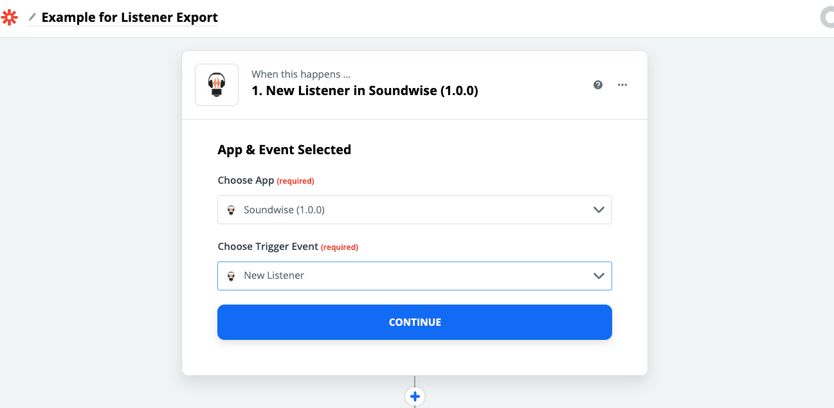Viewport: 834px width, 408px height.
Task: Open help via the question mark icon
Action: click(x=598, y=85)
